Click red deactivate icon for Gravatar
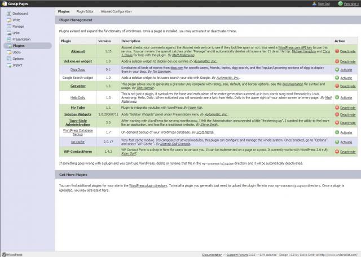Image resolution: width=361 pixels, height=257 pixels. [337, 86]
